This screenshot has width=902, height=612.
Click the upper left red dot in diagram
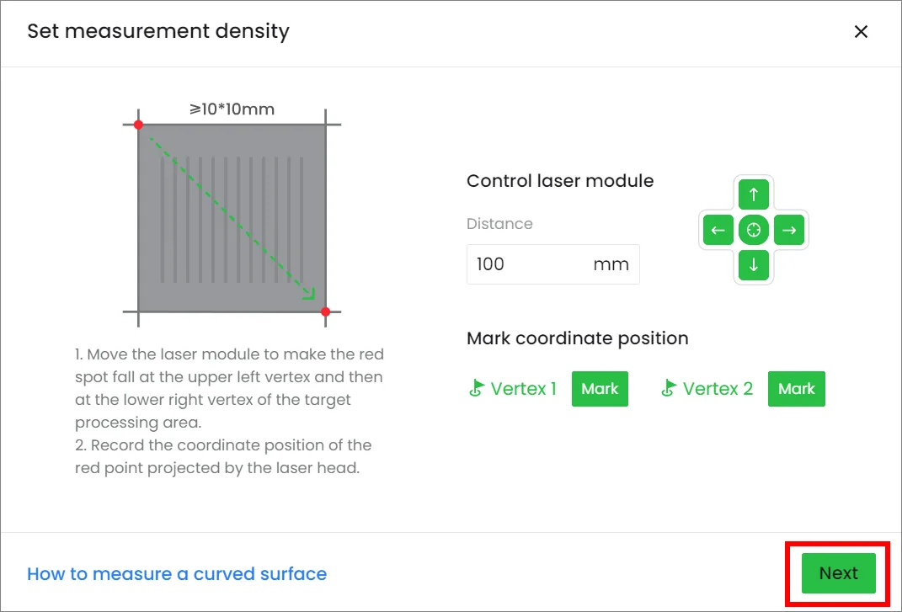click(138, 125)
